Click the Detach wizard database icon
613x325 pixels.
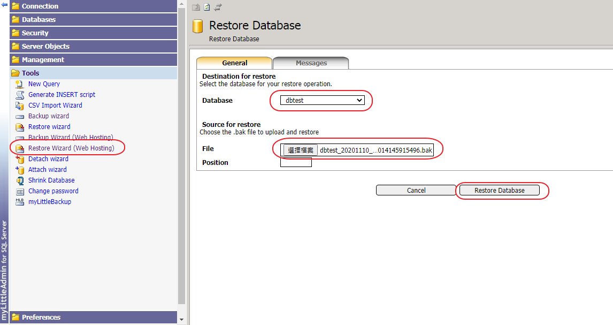(x=20, y=159)
